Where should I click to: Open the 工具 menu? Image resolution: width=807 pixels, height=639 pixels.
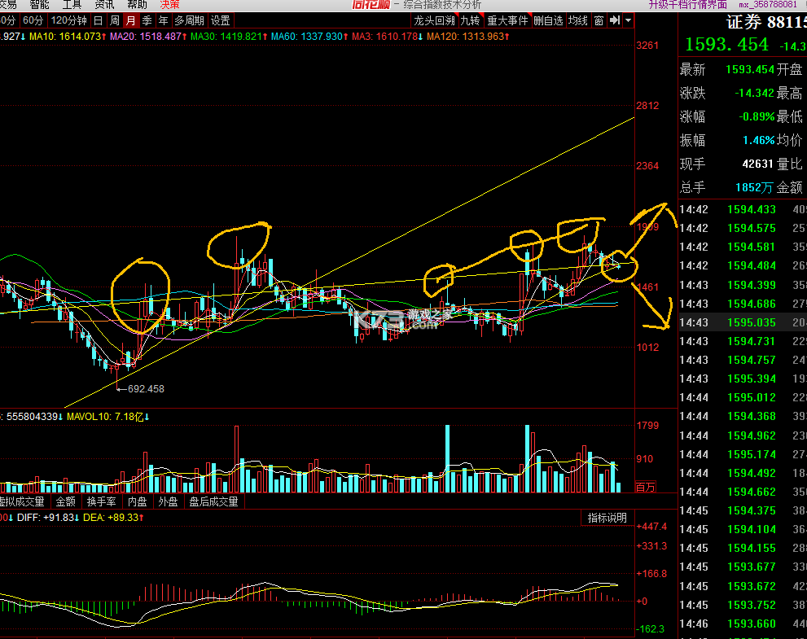click(72, 5)
